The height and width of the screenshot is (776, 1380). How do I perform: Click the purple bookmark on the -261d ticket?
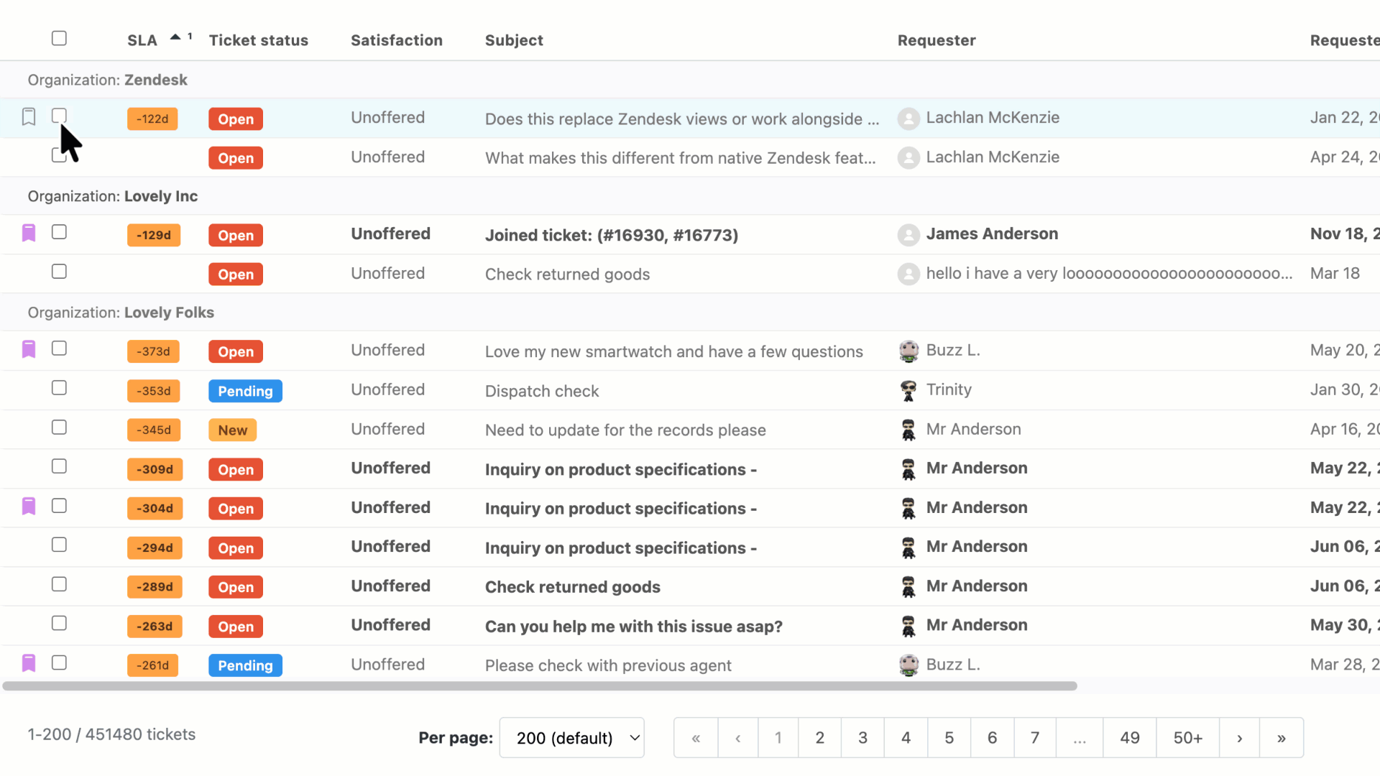point(29,663)
